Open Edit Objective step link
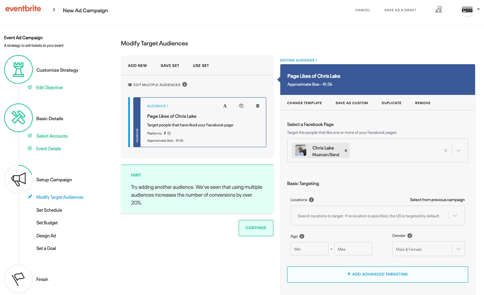This screenshot has height=295, width=484. [x=50, y=87]
